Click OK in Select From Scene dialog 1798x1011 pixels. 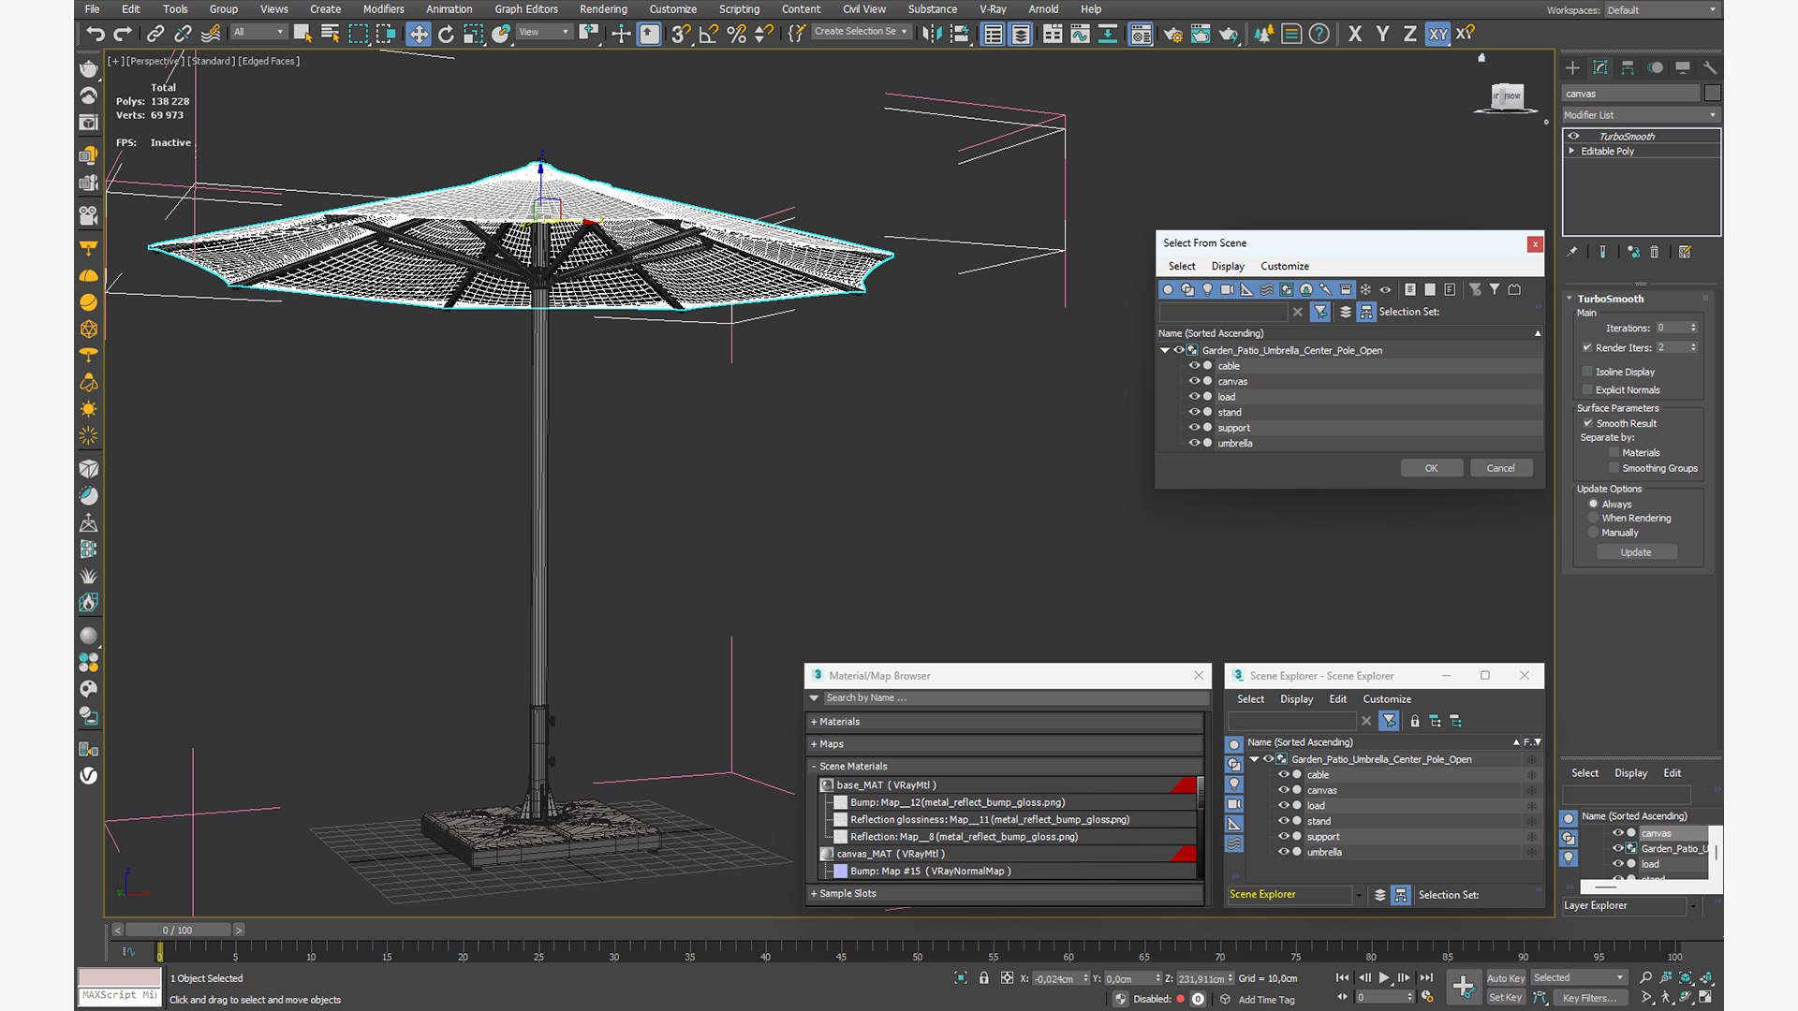(x=1431, y=468)
